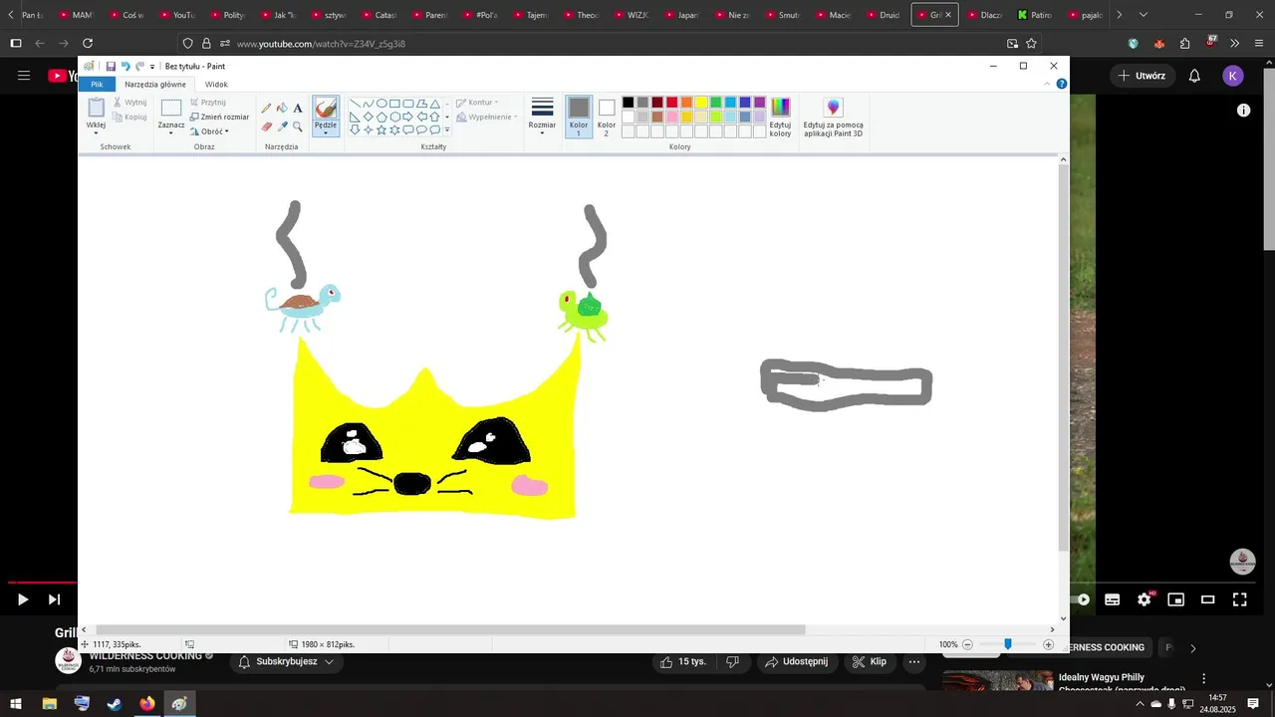The height and width of the screenshot is (717, 1275).
Task: Toggle YouTube theater mode button
Action: click(1208, 599)
